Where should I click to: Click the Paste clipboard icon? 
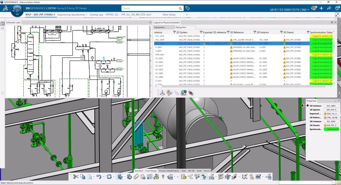pyautogui.click(x=90, y=177)
